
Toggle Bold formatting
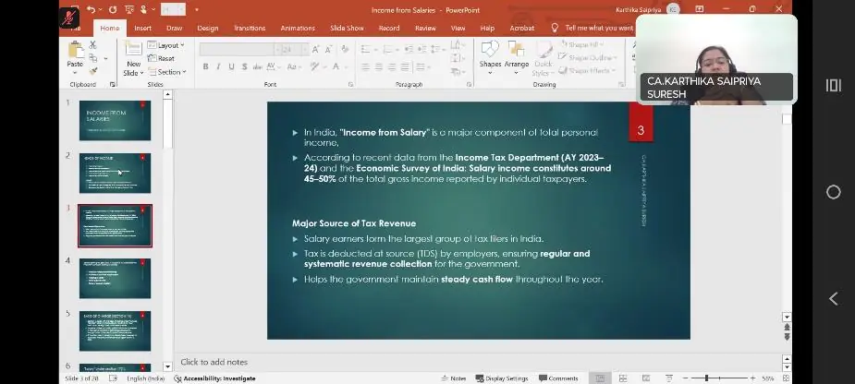(x=205, y=66)
